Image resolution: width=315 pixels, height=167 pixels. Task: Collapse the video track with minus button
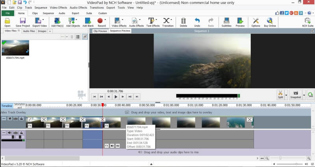coord(4,119)
